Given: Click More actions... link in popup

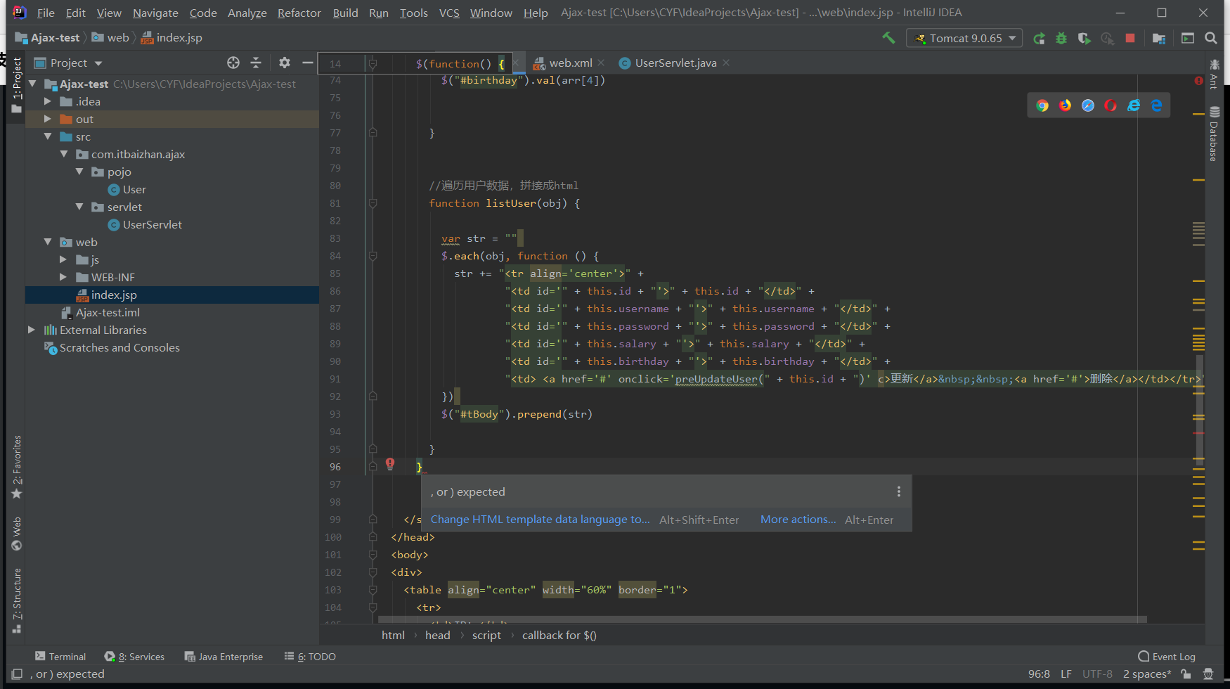Looking at the screenshot, I should point(798,520).
